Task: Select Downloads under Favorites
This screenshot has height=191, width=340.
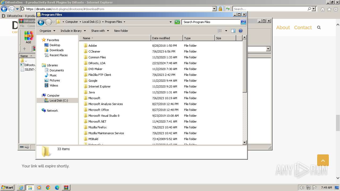Action: (x=57, y=50)
